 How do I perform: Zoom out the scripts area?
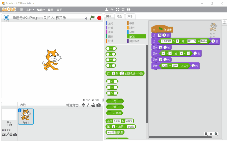tap(206, 134)
